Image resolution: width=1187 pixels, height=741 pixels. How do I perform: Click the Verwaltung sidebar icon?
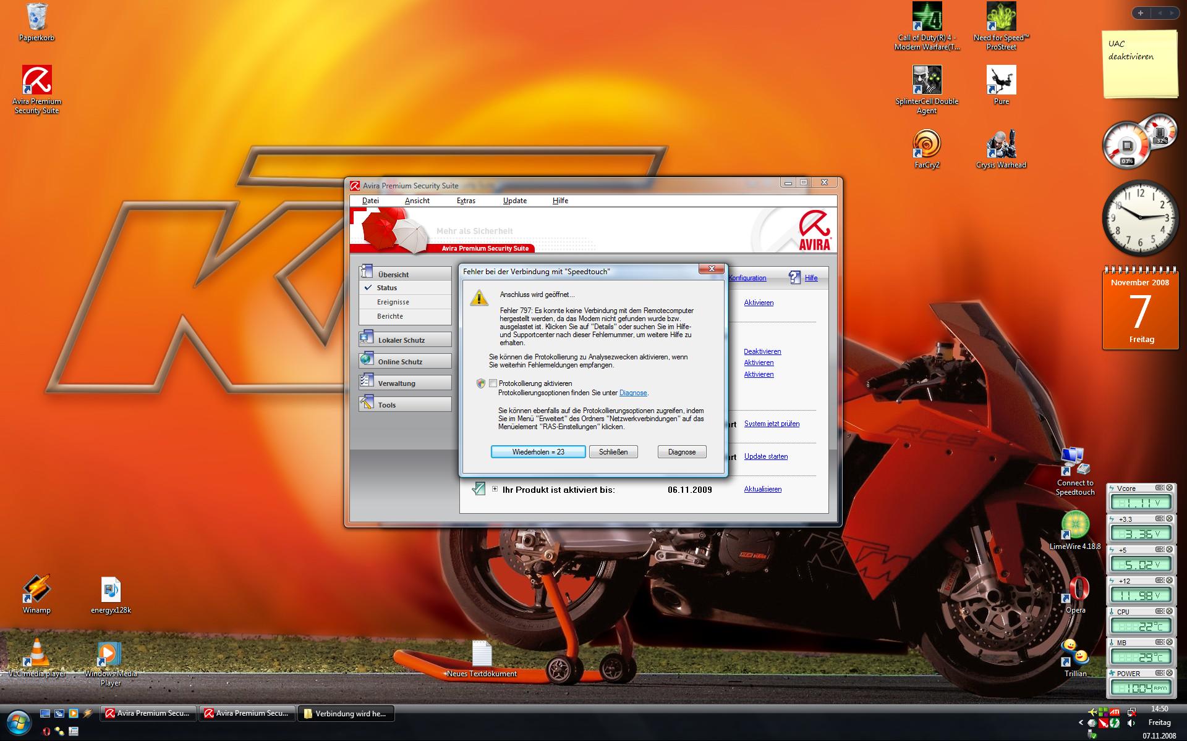(x=367, y=381)
